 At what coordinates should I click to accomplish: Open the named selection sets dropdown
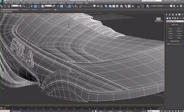pyautogui.click(x=89, y=6)
